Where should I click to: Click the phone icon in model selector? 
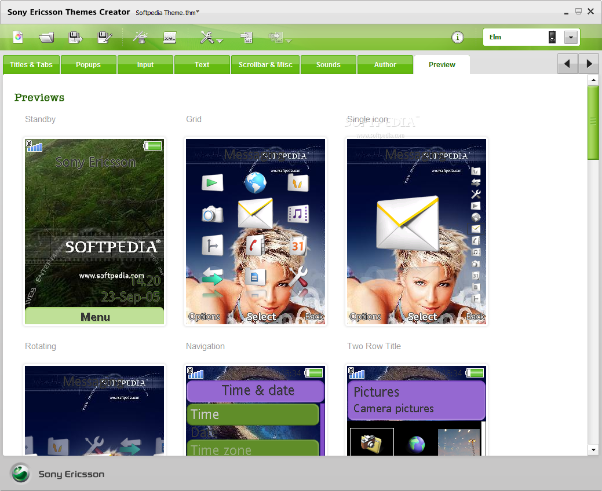pos(552,37)
